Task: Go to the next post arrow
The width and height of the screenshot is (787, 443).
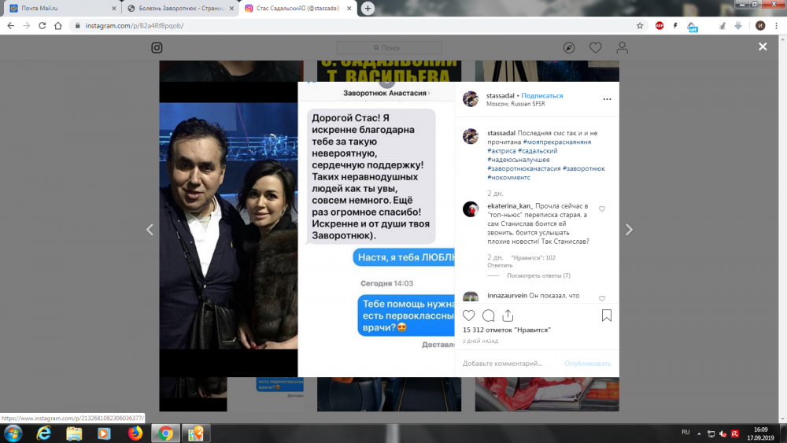Action: pos(629,230)
